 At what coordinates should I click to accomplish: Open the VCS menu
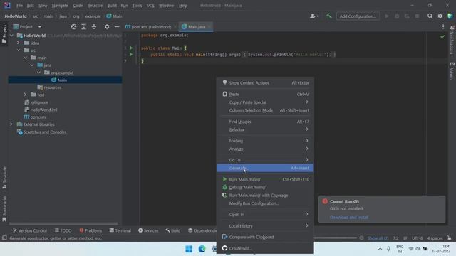[x=150, y=6]
